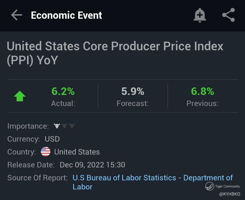Viewport: 245px width, 200px height.
Task: Click the Dec 09, 2022 release date
Action: coord(92,165)
